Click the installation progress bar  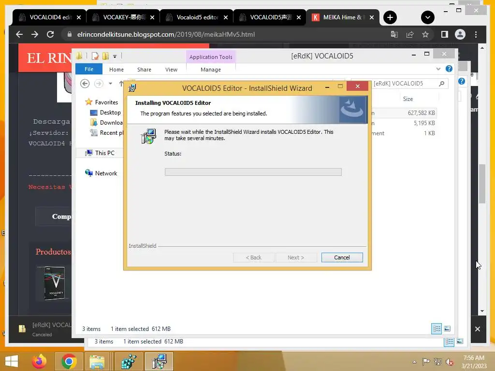[x=253, y=172]
